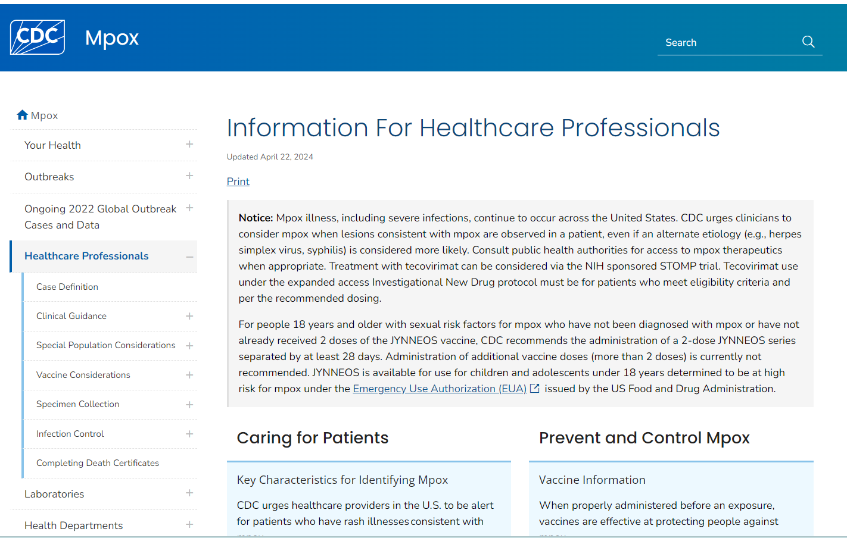Open the external link icon beside EUA

[x=534, y=387]
